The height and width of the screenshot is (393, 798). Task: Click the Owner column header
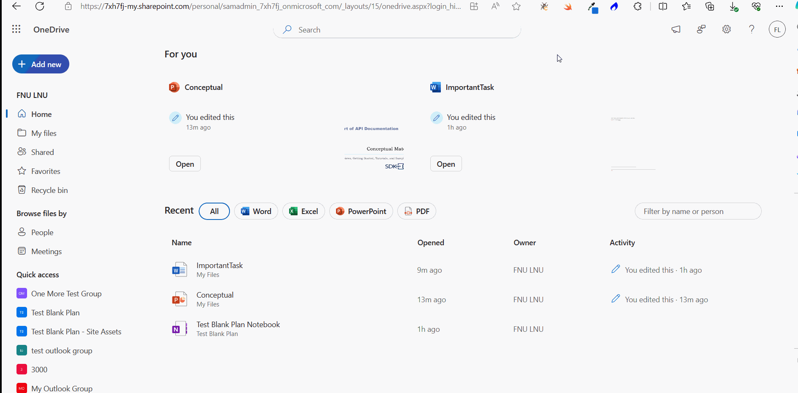pos(525,243)
